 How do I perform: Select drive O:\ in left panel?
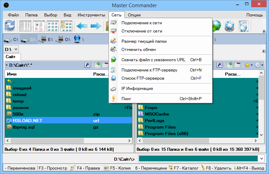point(63,40)
